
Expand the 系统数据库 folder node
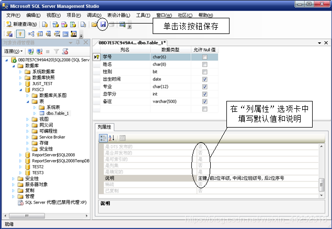tap(20, 72)
